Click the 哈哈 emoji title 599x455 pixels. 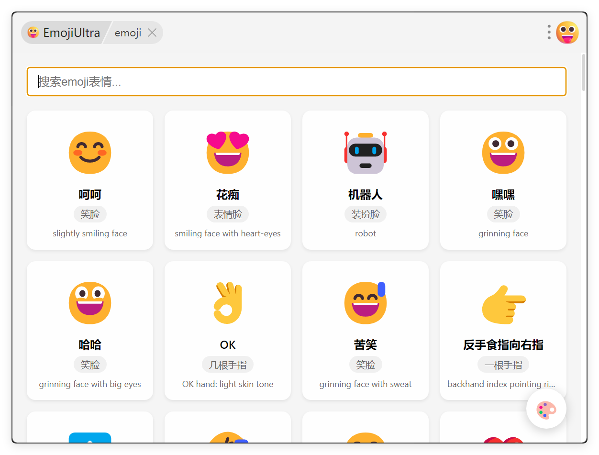coord(90,345)
